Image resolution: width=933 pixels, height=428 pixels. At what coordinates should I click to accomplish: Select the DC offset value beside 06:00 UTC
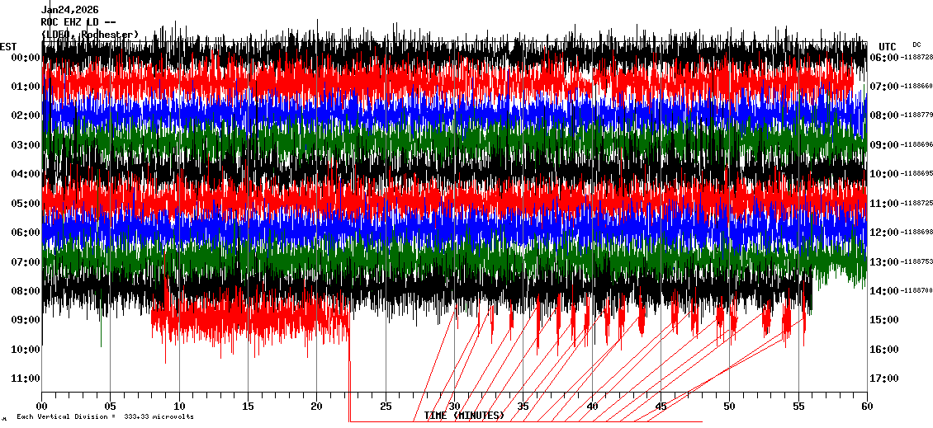(x=916, y=57)
